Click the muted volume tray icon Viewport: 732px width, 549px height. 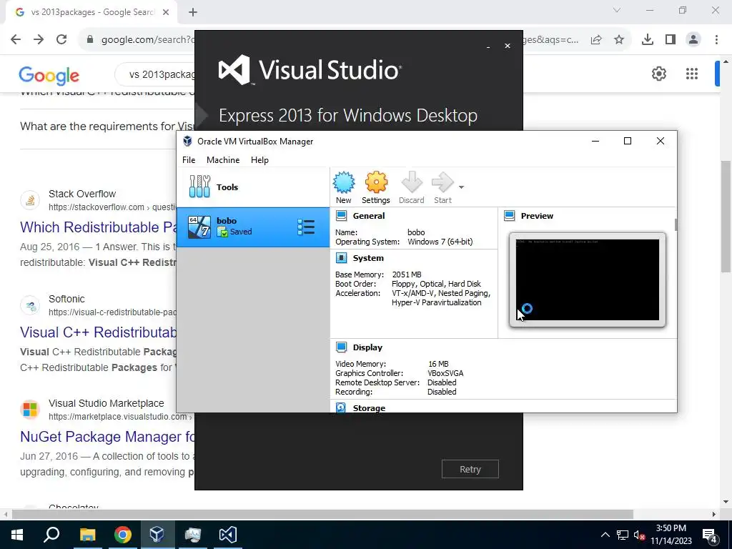640,535
